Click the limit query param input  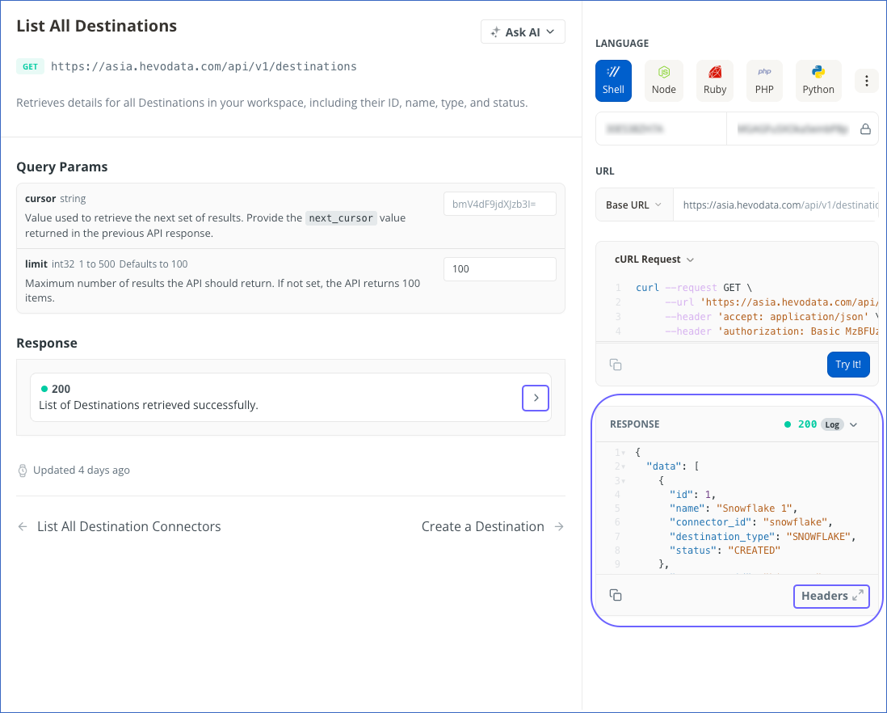point(499,268)
